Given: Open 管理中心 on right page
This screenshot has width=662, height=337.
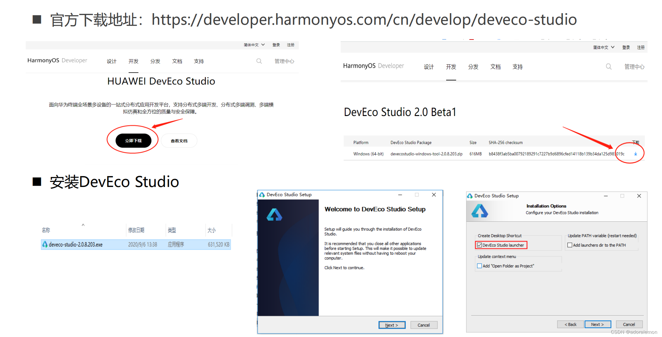Looking at the screenshot, I should (x=634, y=67).
